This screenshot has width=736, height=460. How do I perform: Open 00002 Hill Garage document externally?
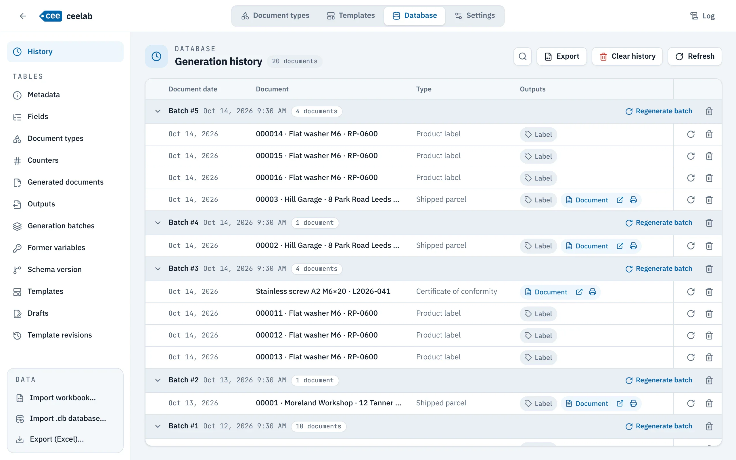tap(620, 246)
